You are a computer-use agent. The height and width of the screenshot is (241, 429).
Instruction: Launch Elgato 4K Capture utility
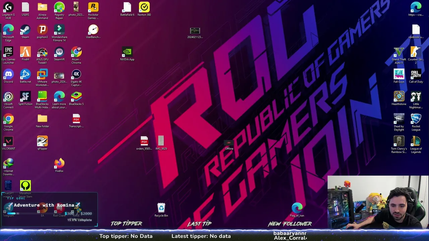[x=76, y=78]
